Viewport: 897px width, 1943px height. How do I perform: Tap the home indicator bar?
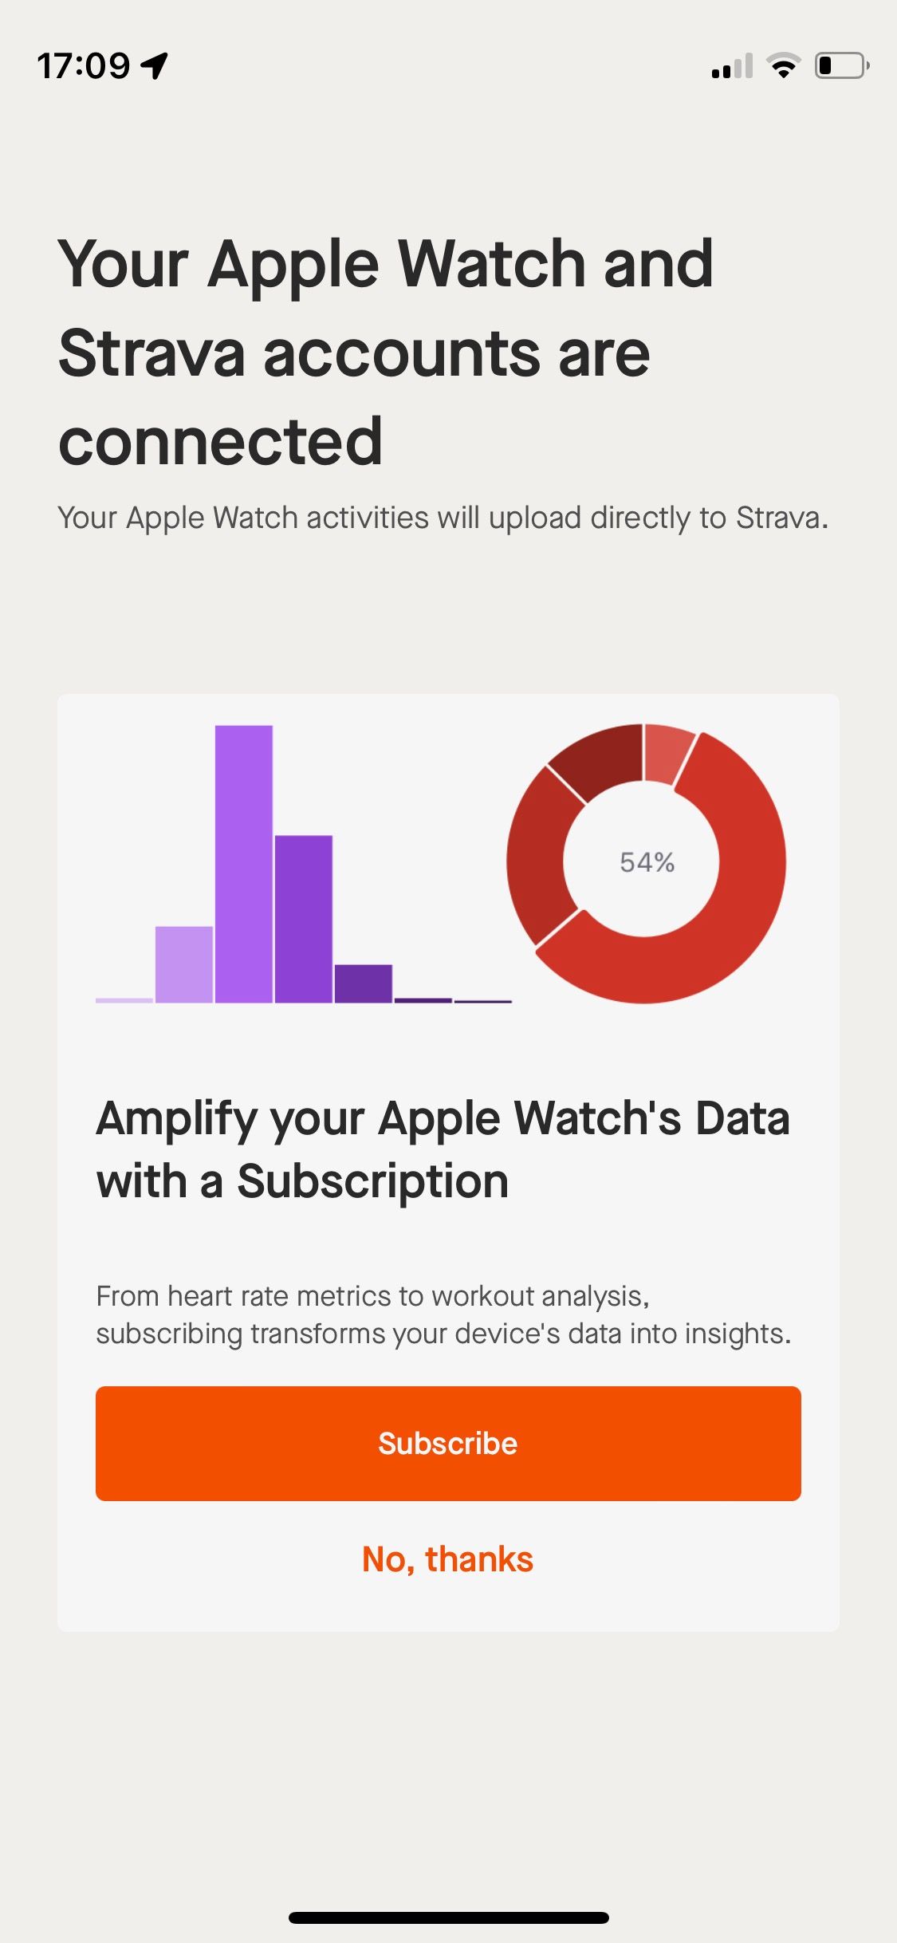448,1917
